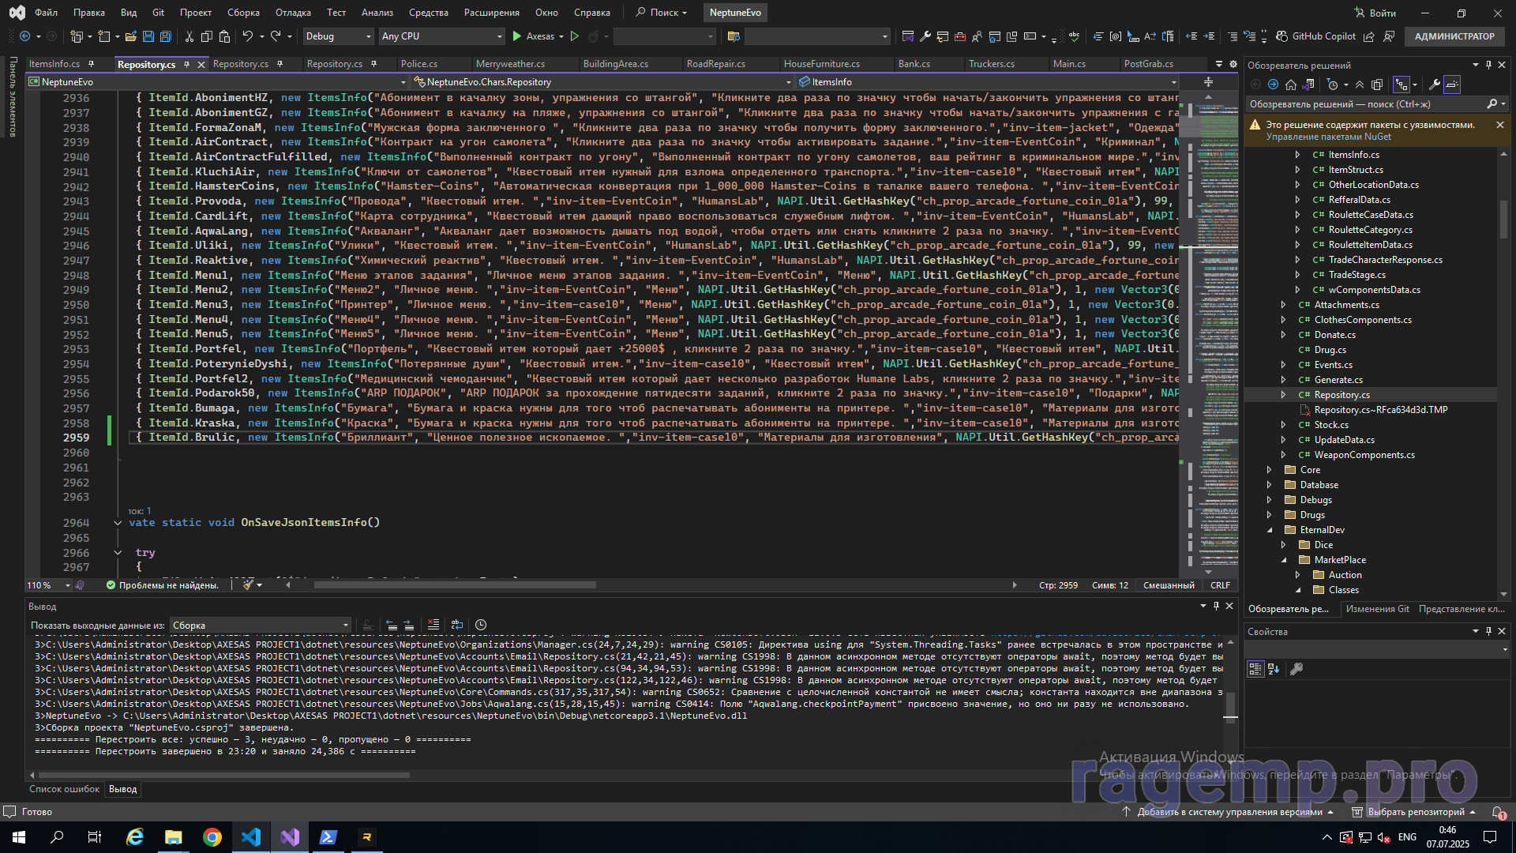Click the wrench Properties icon in main toolbar

coord(925,36)
